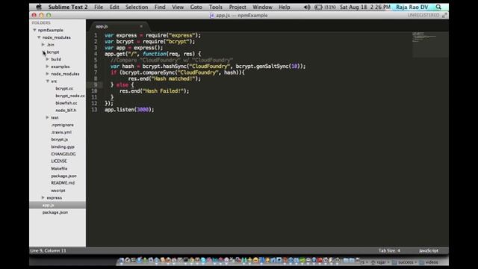478x269 pixels.
Task: Open the Goto menu
Action: [196, 7]
